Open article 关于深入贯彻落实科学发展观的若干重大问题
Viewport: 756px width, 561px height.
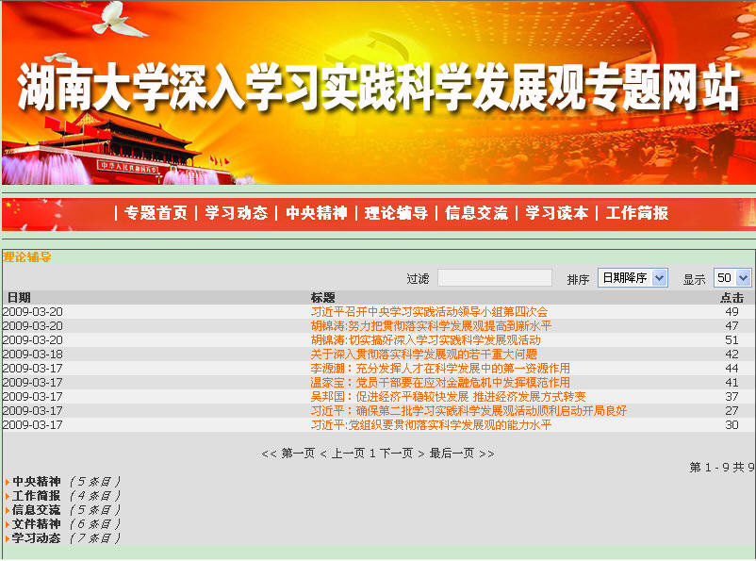tap(423, 355)
